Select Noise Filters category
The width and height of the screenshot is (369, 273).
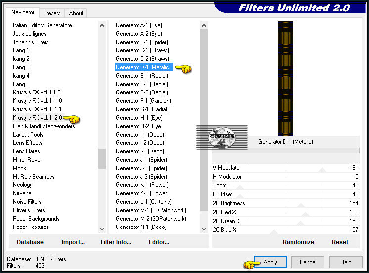click(27, 202)
